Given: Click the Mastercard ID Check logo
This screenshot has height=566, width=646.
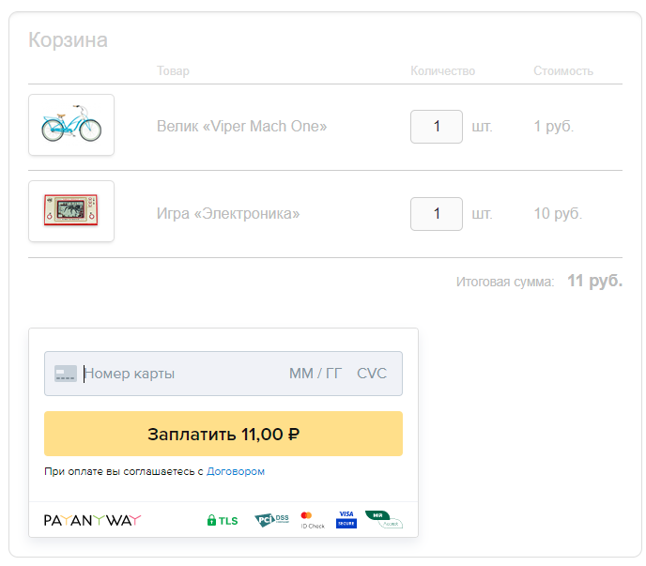Looking at the screenshot, I should click(313, 520).
